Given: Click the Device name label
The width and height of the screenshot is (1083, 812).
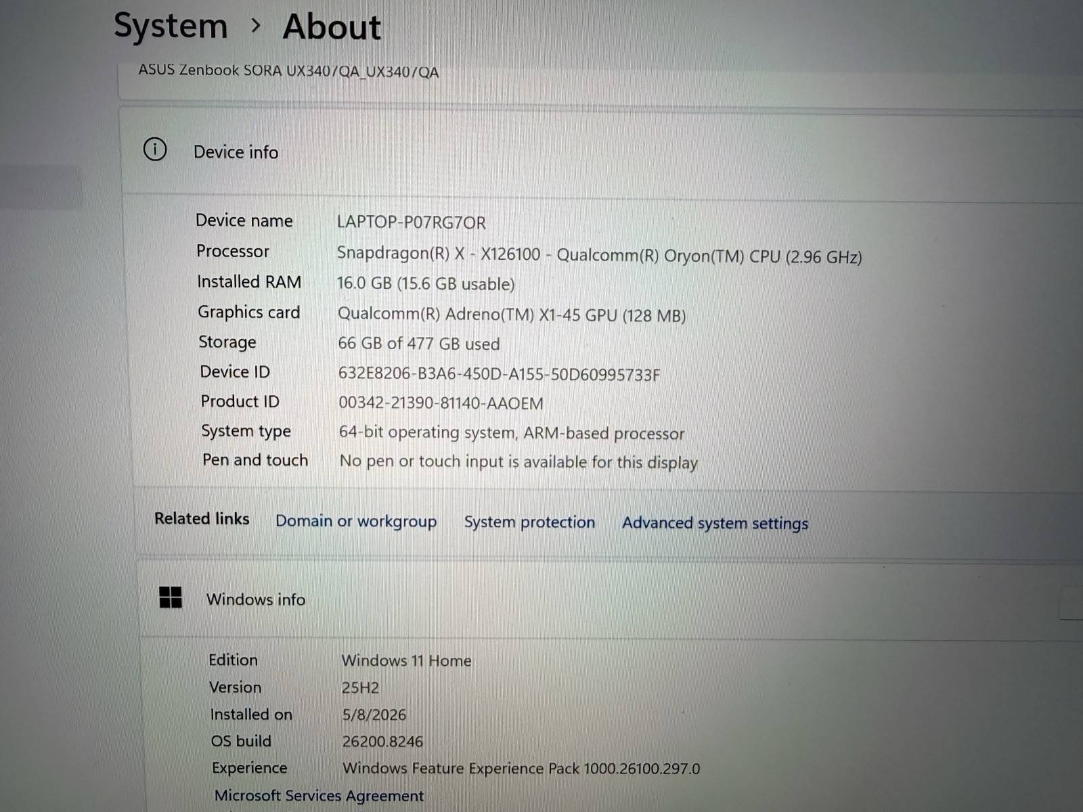Looking at the screenshot, I should (244, 221).
